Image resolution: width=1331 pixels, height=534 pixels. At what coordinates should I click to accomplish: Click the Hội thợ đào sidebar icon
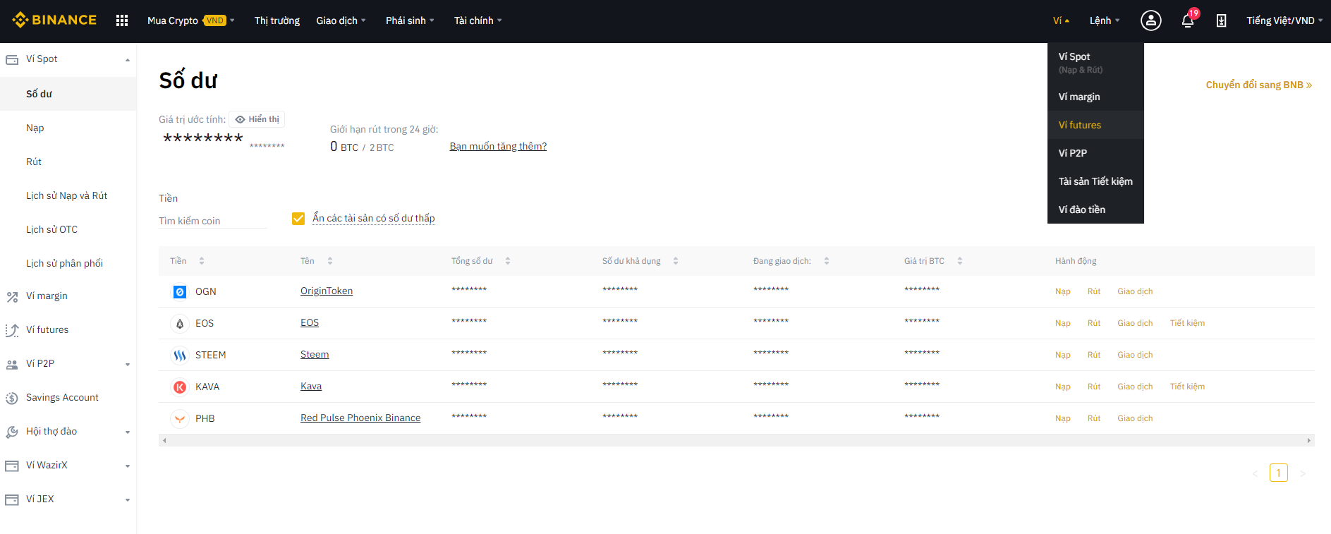pos(12,432)
